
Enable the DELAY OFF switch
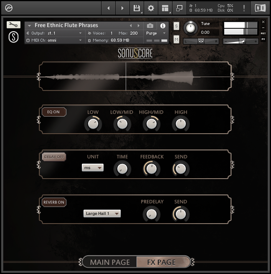pos(54,157)
